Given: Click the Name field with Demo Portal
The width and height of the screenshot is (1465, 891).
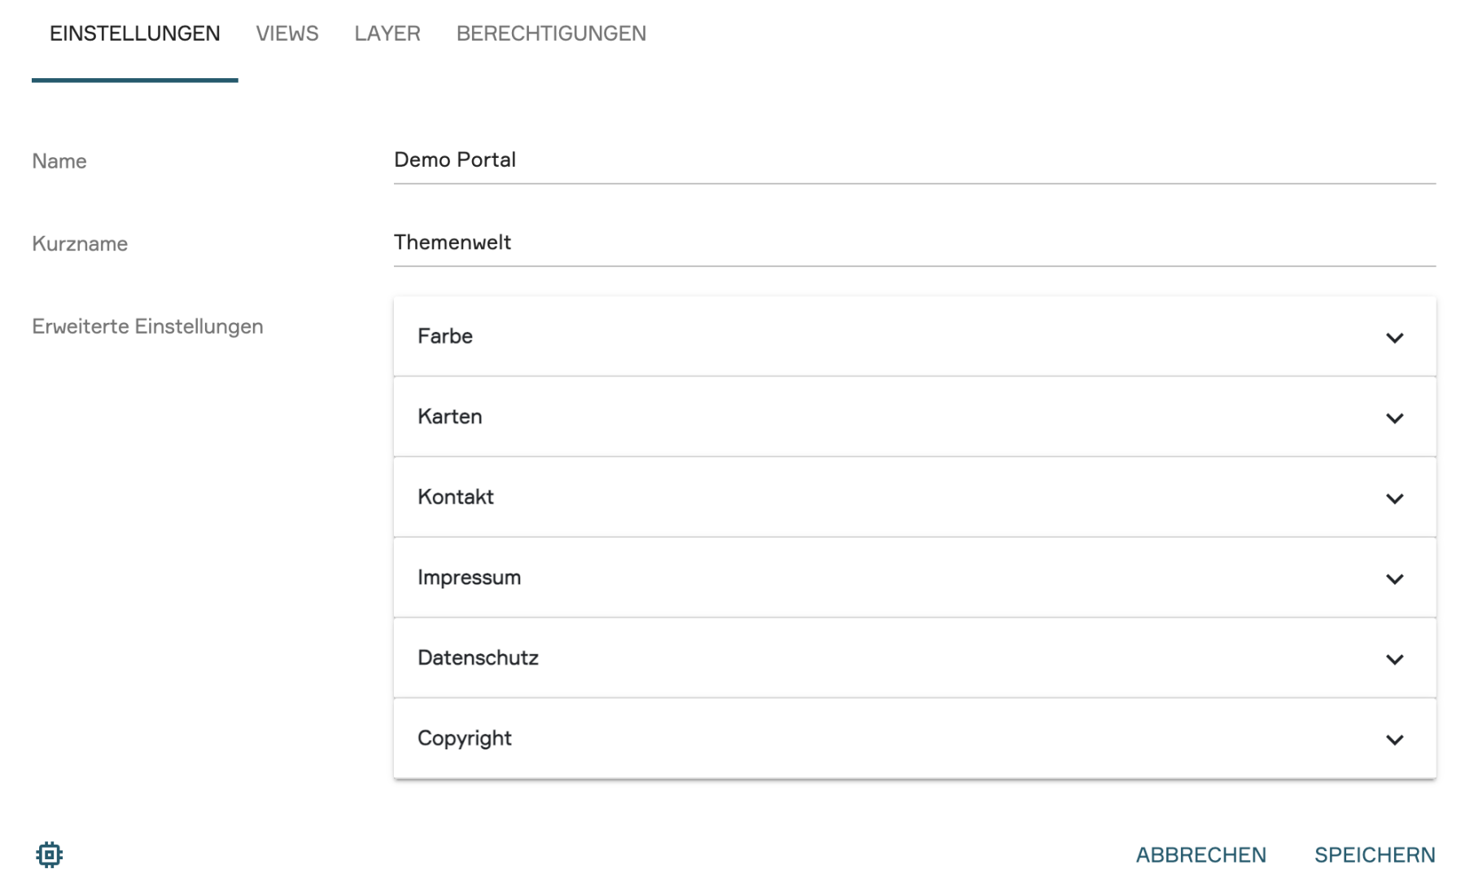Looking at the screenshot, I should click(913, 160).
